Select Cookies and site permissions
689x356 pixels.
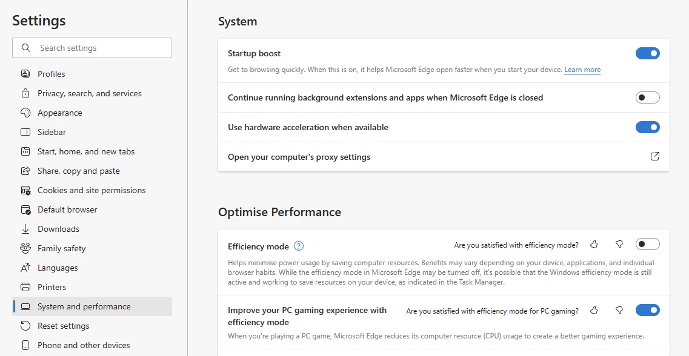click(92, 190)
